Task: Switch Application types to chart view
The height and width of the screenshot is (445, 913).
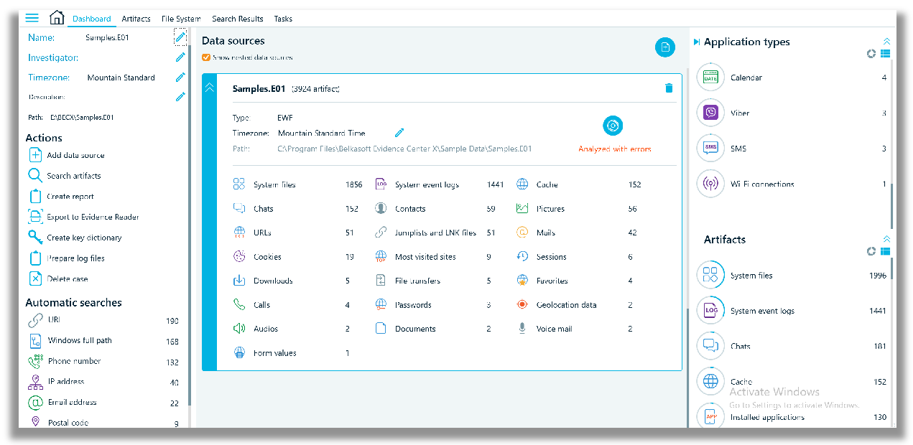Action: pos(871,54)
